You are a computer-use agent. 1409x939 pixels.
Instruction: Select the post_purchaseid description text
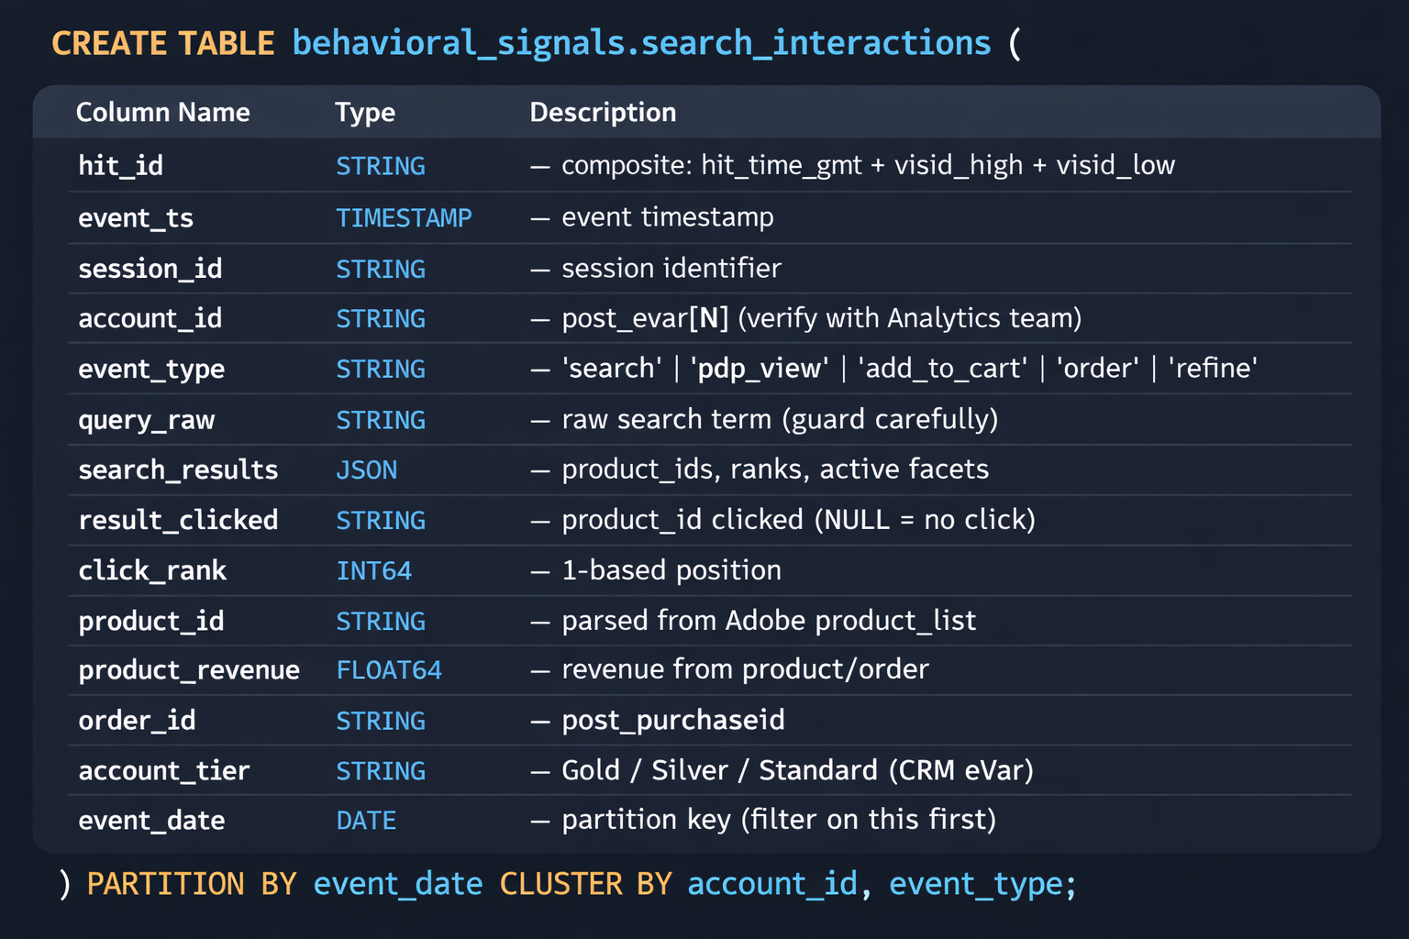tap(672, 721)
